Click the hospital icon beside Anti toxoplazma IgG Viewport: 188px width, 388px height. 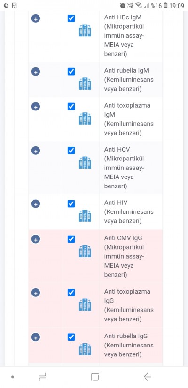coord(85,304)
